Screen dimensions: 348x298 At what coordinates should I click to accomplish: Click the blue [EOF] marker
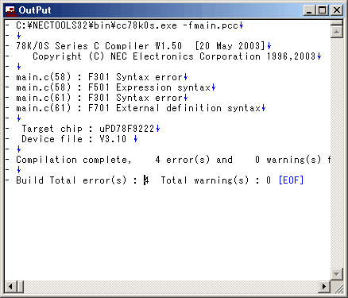pyautogui.click(x=291, y=180)
